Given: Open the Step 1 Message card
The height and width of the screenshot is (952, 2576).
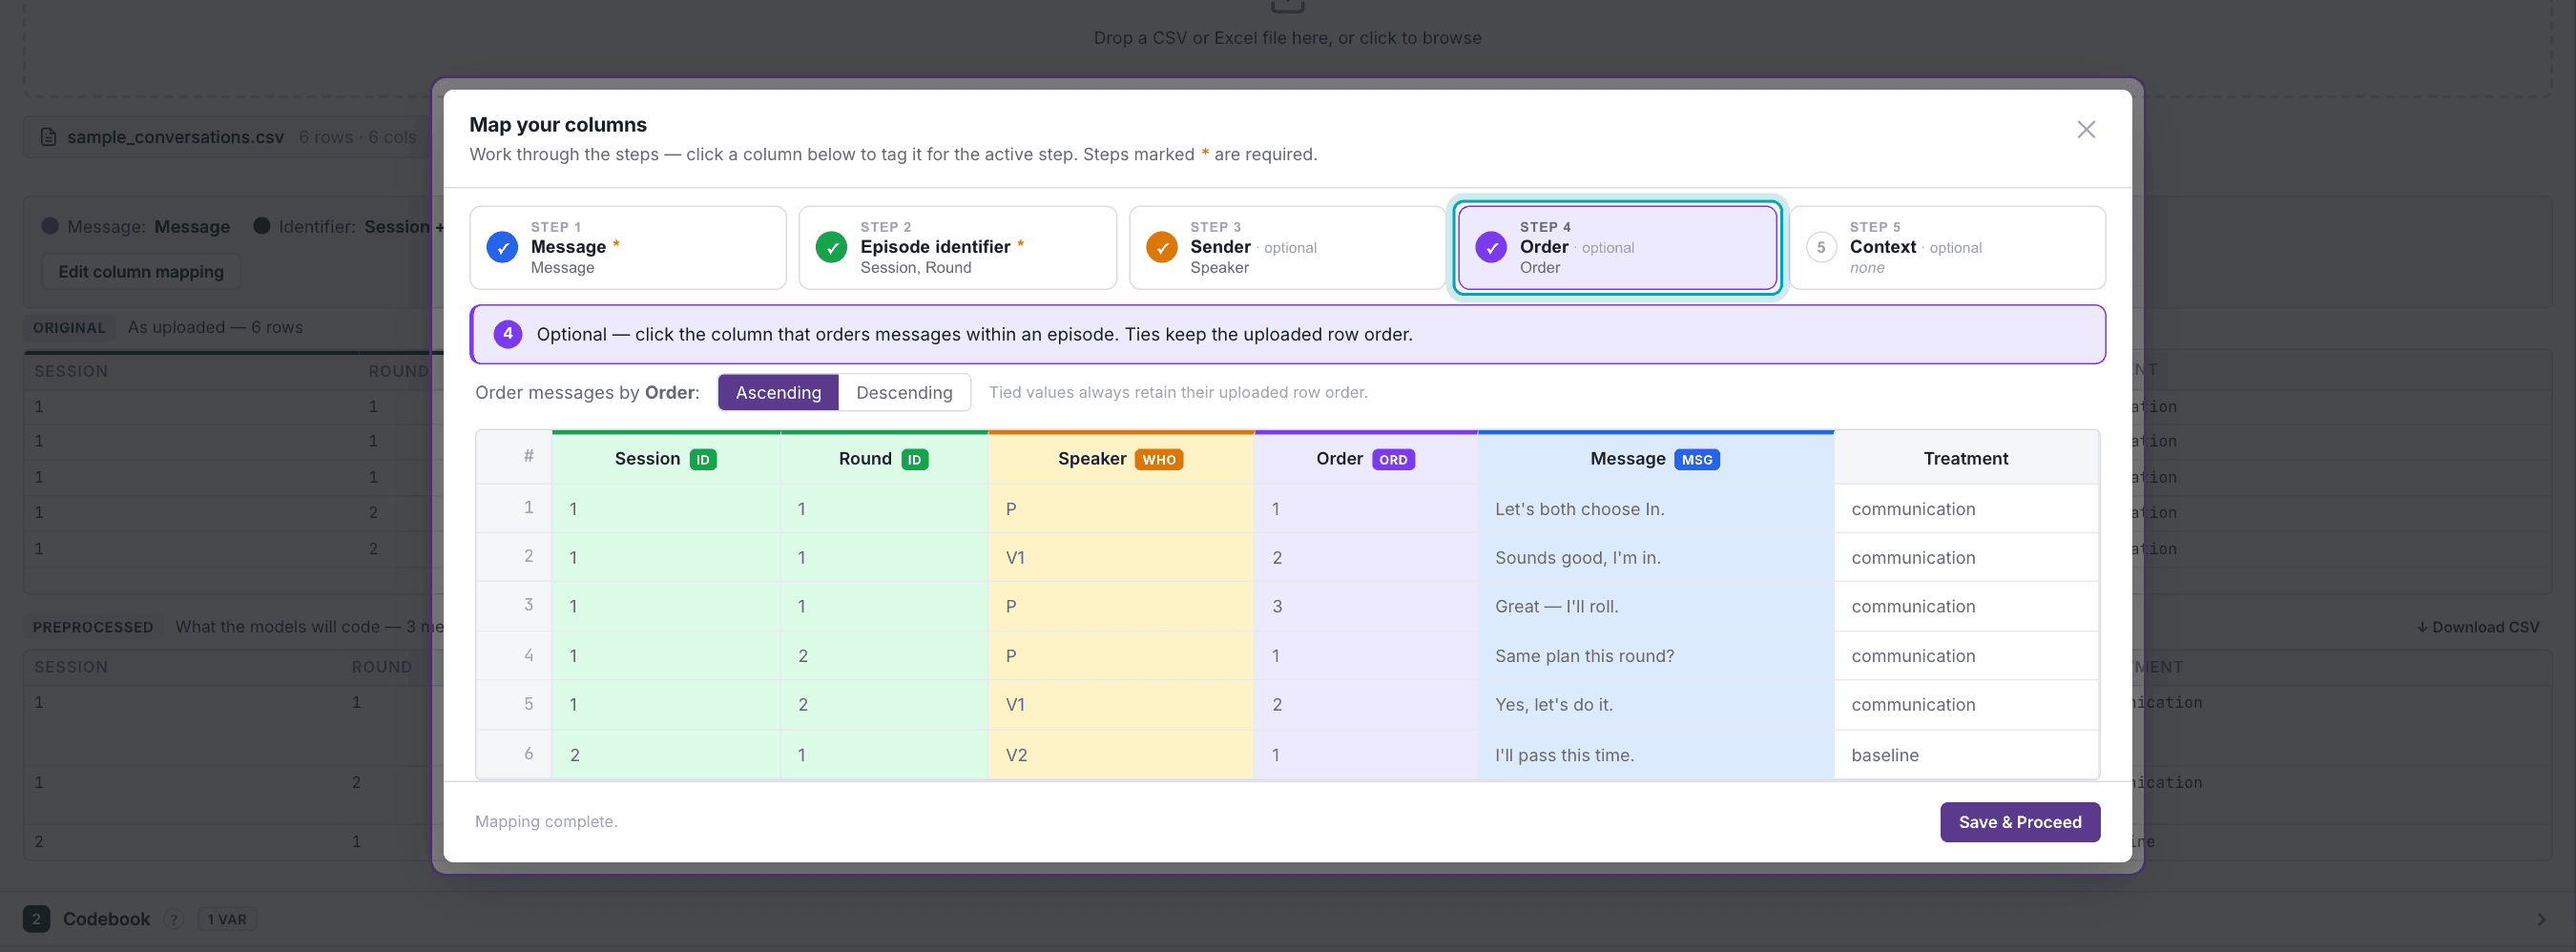Looking at the screenshot, I should (628, 247).
